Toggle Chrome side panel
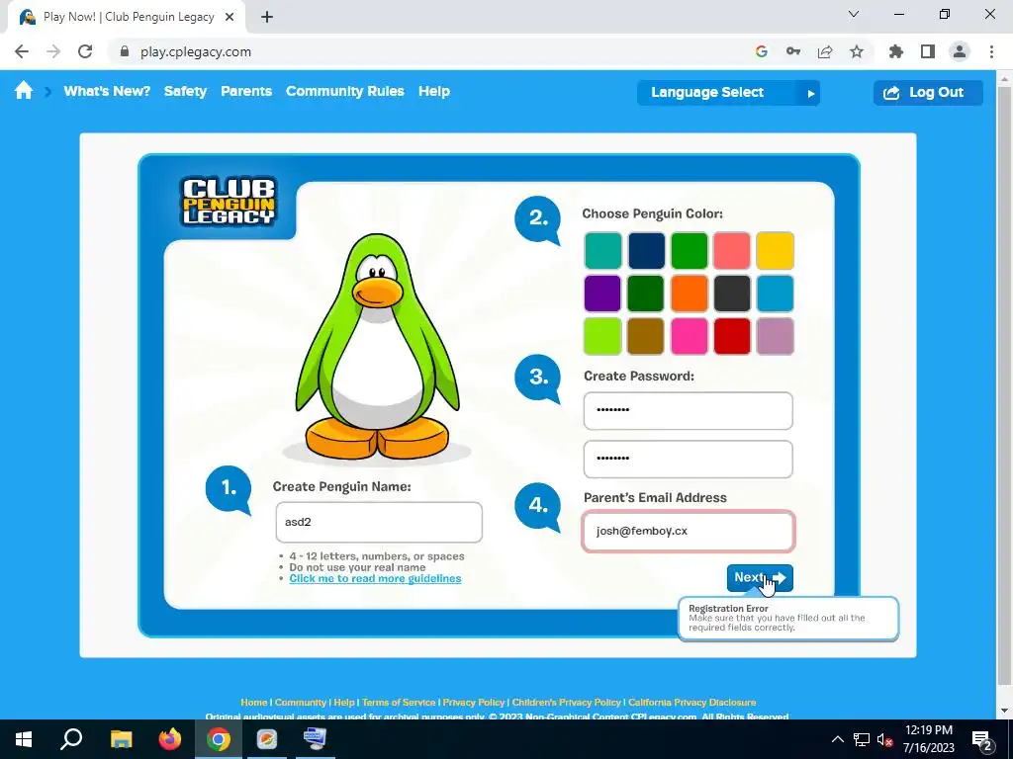Image resolution: width=1013 pixels, height=759 pixels. tap(928, 51)
